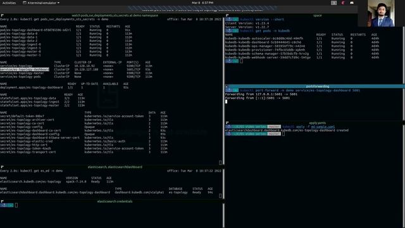405x228 pixels.
Task: Click the statefulset.apps/es-topology-ingest row
Action: coord(42,102)
